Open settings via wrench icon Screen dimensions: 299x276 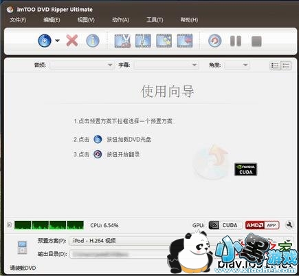click(x=289, y=225)
